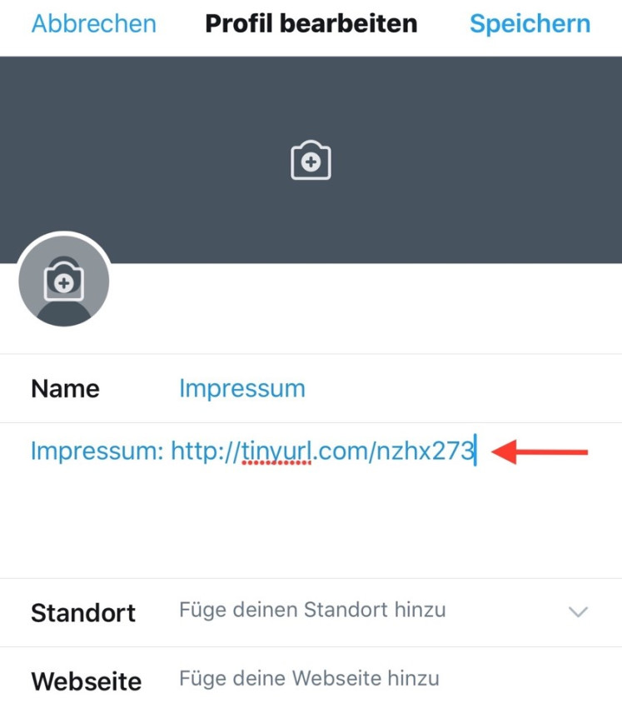Click the Name label
622x713 pixels.
[65, 389]
